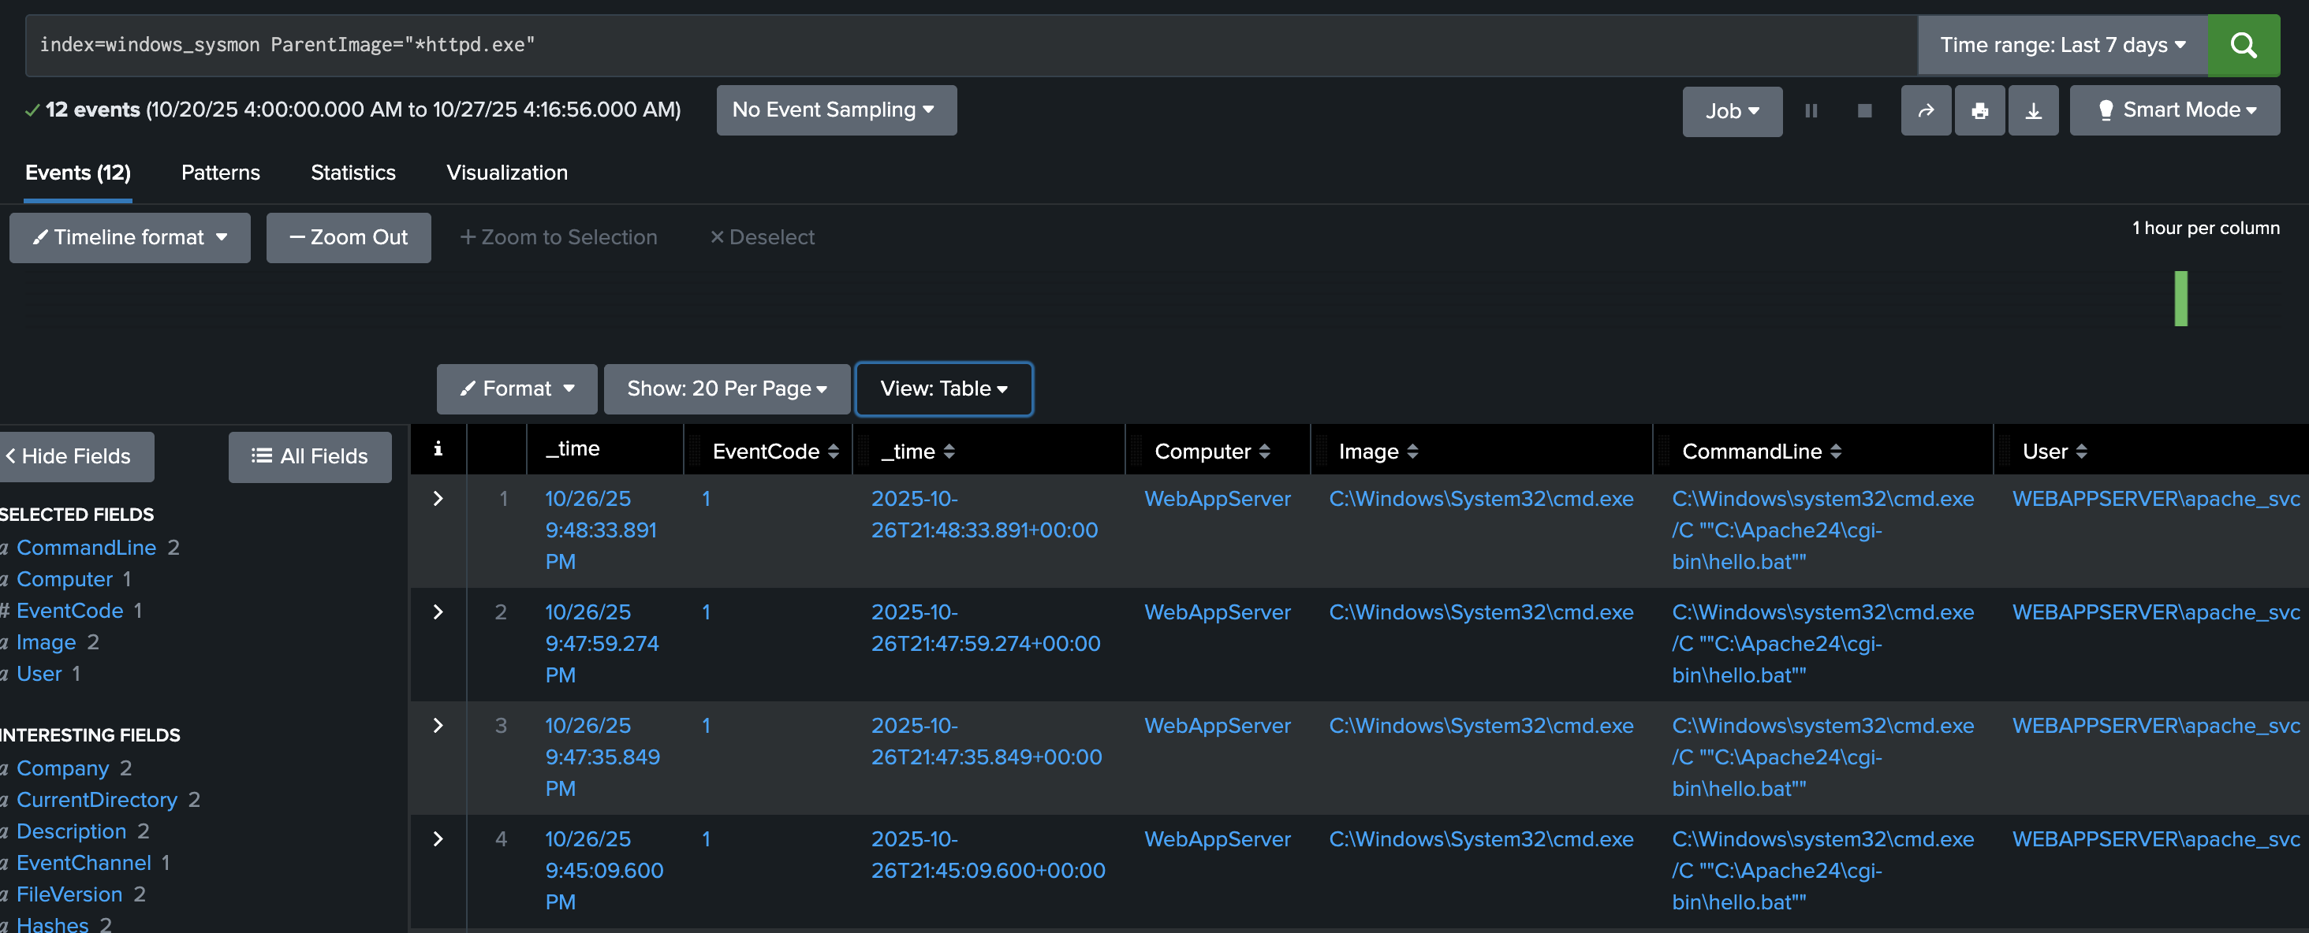Share the search results via export icon
The width and height of the screenshot is (2309, 933).
tap(1926, 110)
